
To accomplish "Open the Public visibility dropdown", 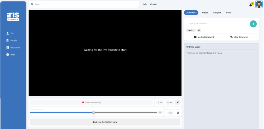I will point(191,30).
